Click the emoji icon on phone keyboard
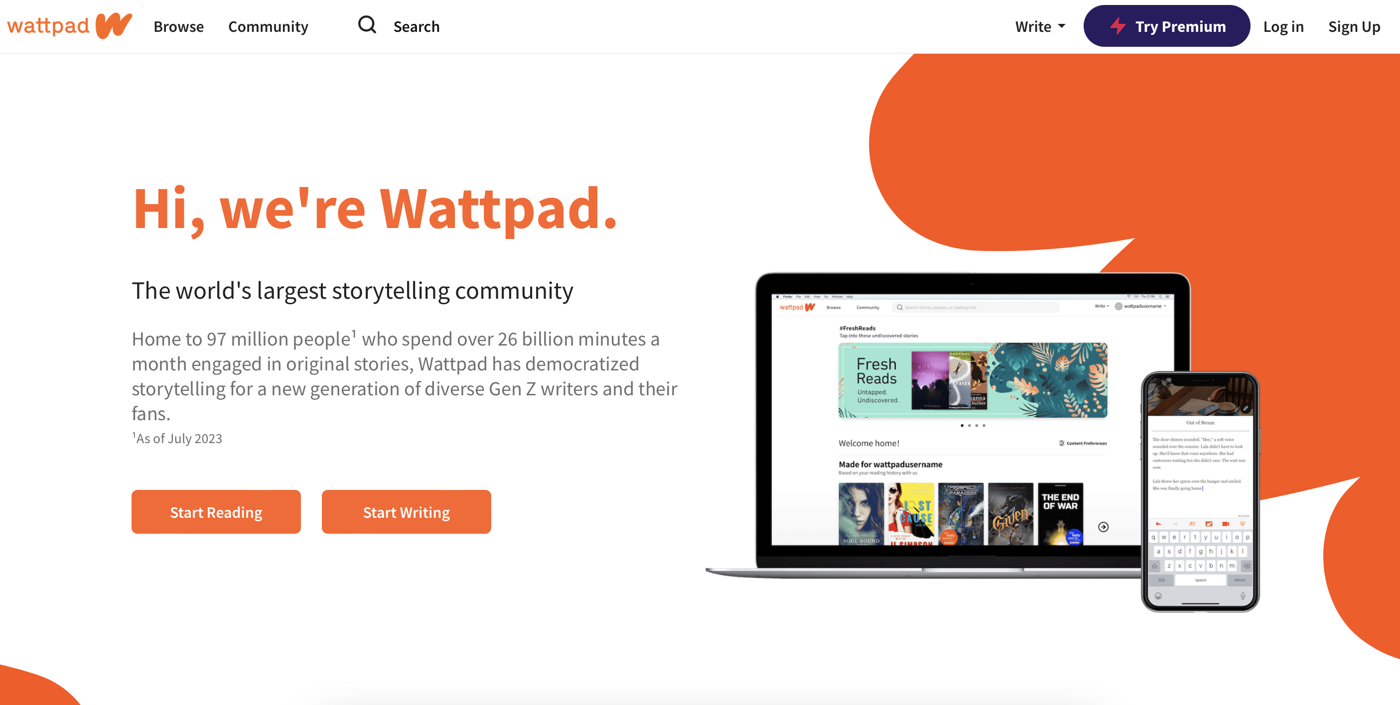This screenshot has height=705, width=1400. click(1158, 596)
